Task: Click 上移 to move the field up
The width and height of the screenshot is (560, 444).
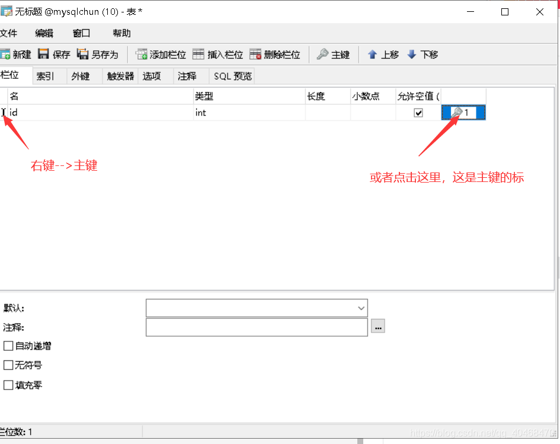Action: click(383, 54)
